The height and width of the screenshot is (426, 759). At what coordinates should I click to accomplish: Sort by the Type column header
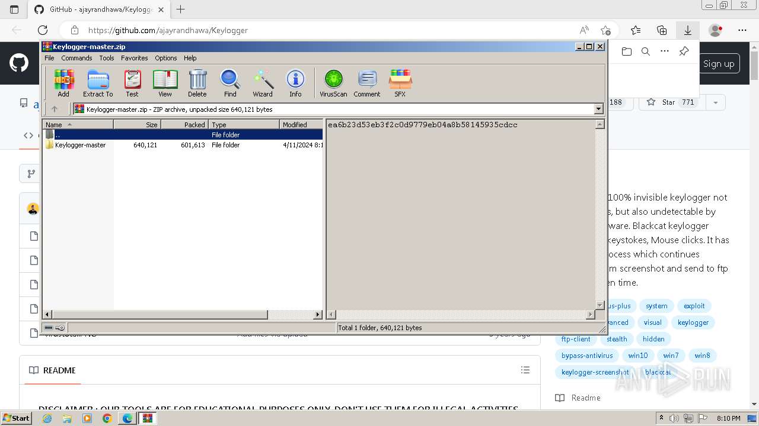pos(244,124)
